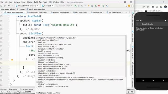The image size is (168, 94).
Task: Click the pages breadcrumb in navigation bar
Action: [23, 9]
